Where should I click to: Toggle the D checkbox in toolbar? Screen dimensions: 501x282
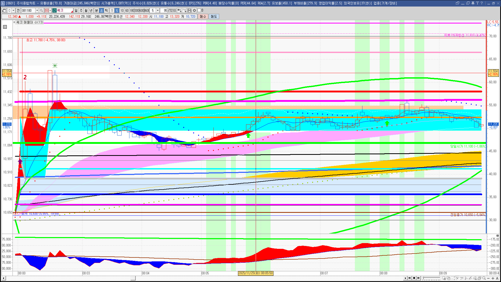[x=199, y=10]
